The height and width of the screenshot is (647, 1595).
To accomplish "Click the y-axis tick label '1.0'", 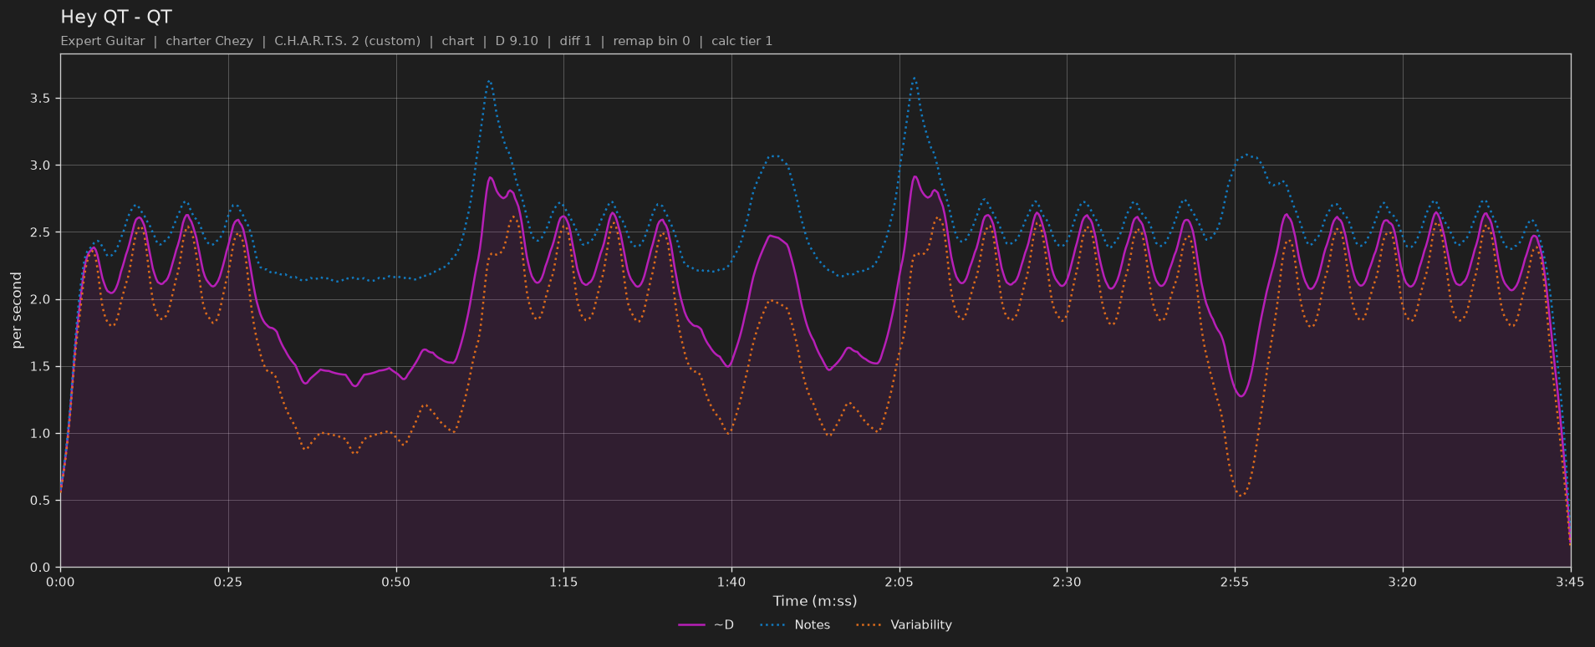I will tap(41, 434).
